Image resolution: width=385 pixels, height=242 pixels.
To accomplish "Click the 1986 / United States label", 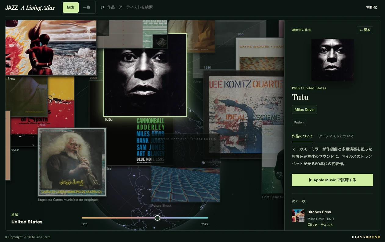I will click(x=309, y=88).
